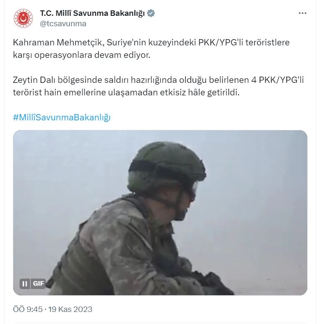Select the tweet text about Zeytin Dalı bölgesi
The height and width of the screenshot is (324, 323).
click(x=158, y=86)
